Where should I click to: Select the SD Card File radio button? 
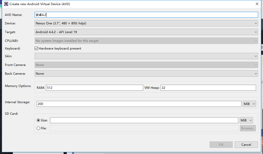tap(38, 128)
